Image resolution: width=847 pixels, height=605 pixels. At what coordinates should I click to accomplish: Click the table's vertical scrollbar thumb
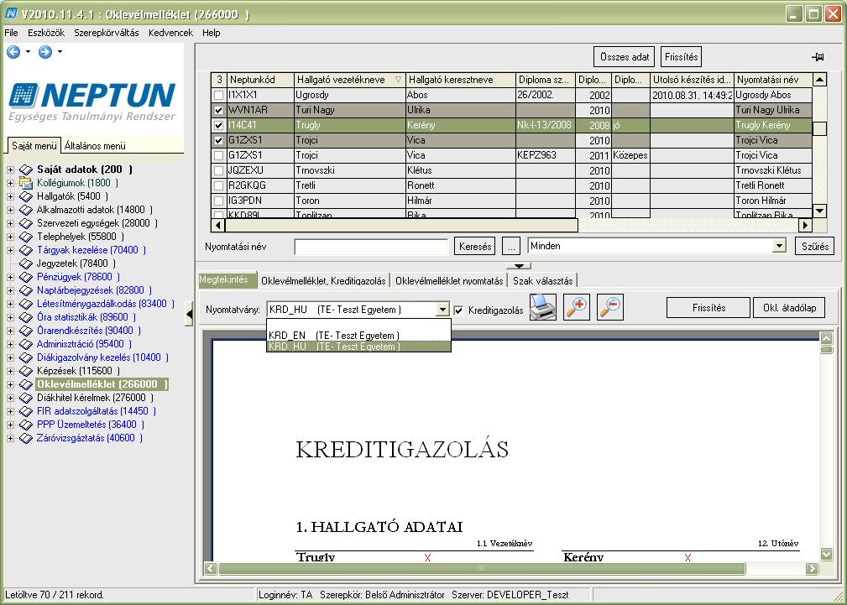click(819, 129)
